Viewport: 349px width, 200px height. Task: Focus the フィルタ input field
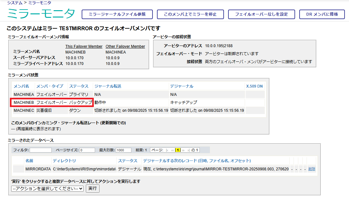[x=41, y=150]
